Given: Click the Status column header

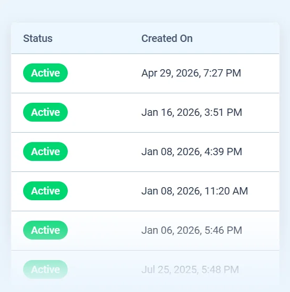Looking at the screenshot, I should tap(38, 38).
